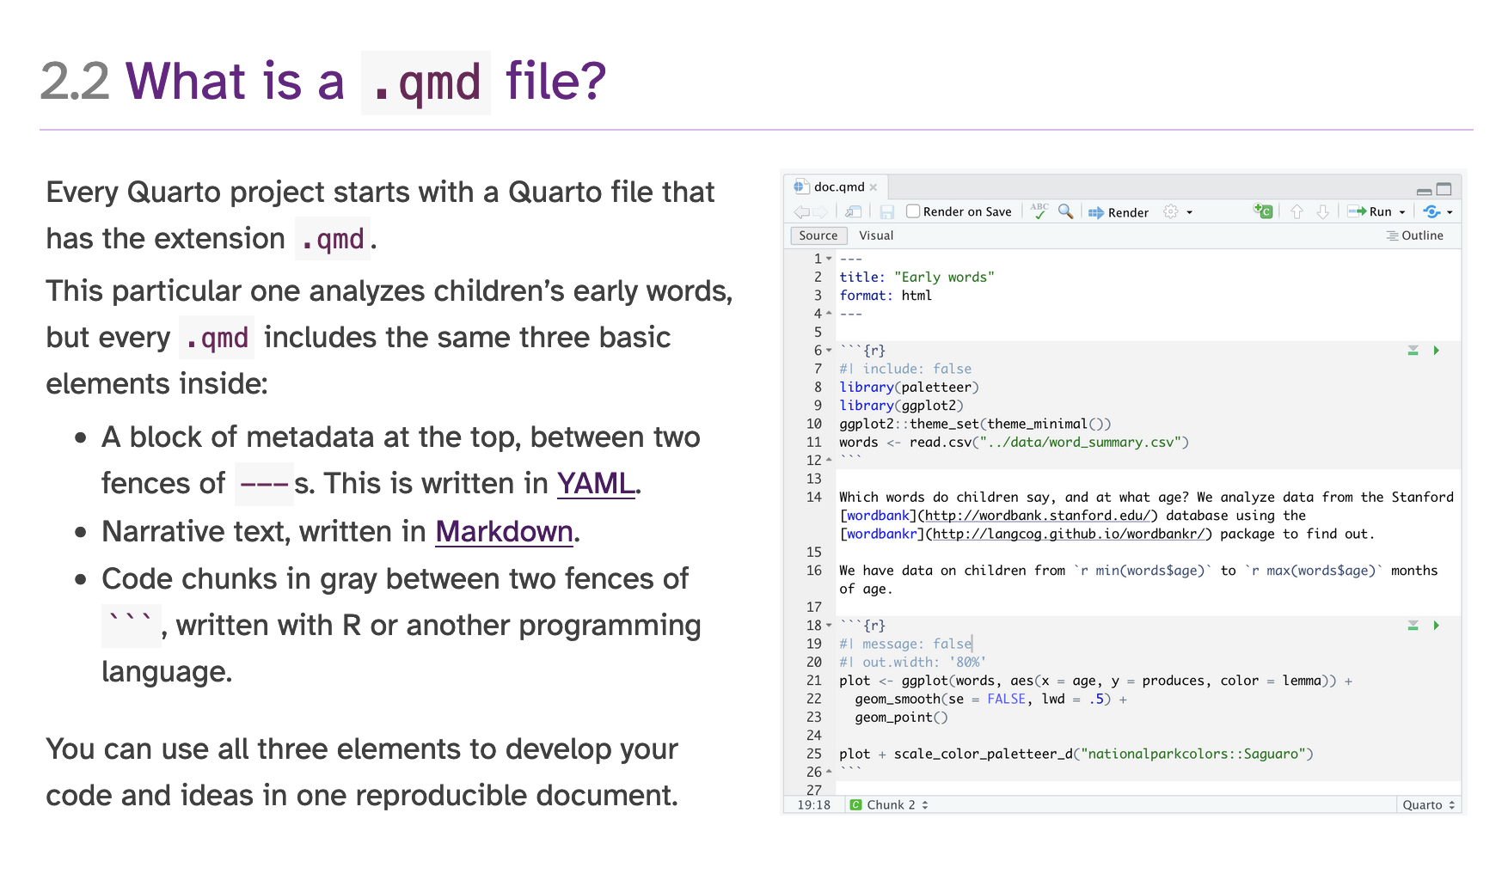Run all chunks above line 6 chunk
This screenshot has width=1508, height=880.
pyautogui.click(x=1413, y=351)
